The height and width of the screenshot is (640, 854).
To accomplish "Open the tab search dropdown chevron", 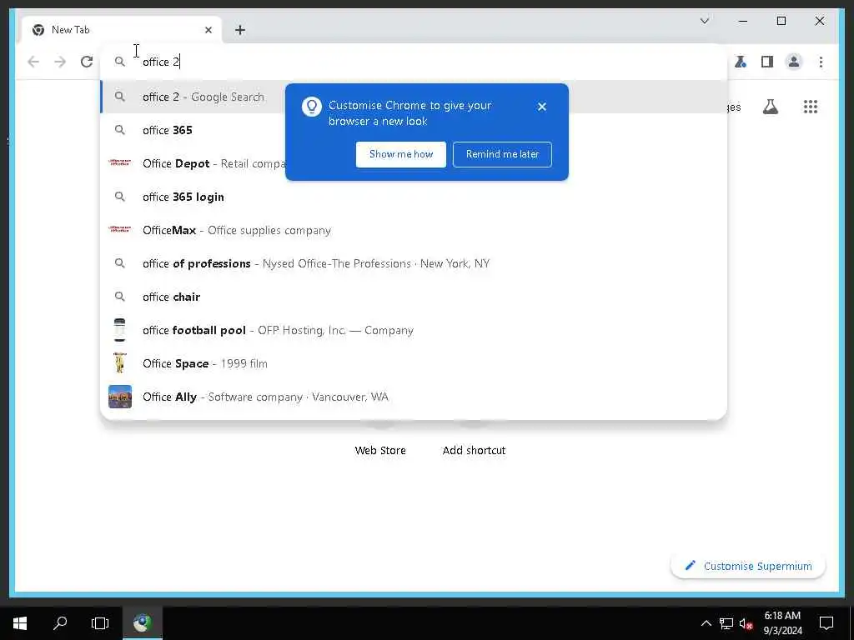I will tap(704, 21).
